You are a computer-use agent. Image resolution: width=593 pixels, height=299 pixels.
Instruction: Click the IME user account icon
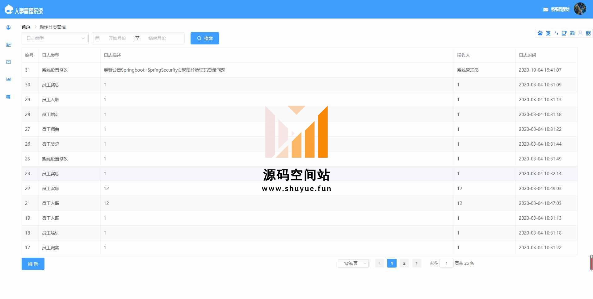pos(580,33)
